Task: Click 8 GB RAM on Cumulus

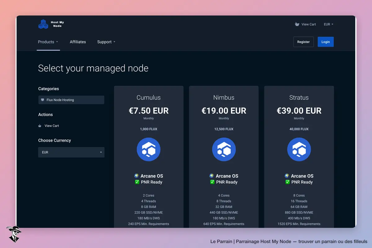Action: click(x=148, y=207)
